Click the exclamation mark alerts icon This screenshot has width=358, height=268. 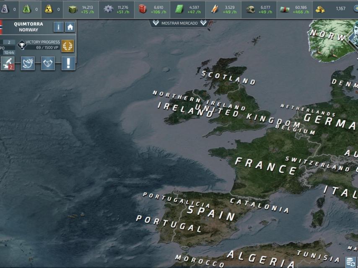[x=68, y=63]
